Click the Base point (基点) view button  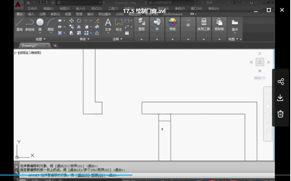point(235,25)
